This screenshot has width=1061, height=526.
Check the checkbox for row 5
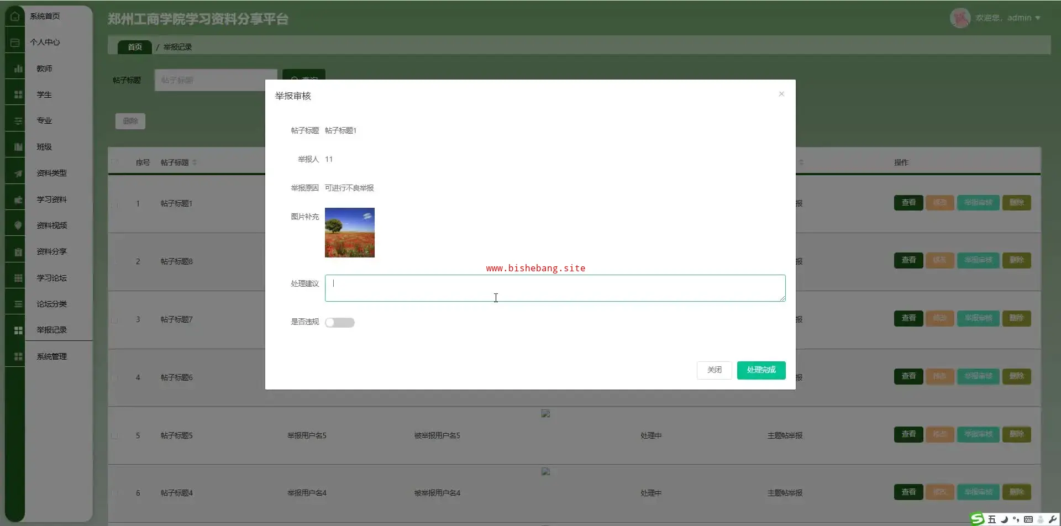[114, 436]
